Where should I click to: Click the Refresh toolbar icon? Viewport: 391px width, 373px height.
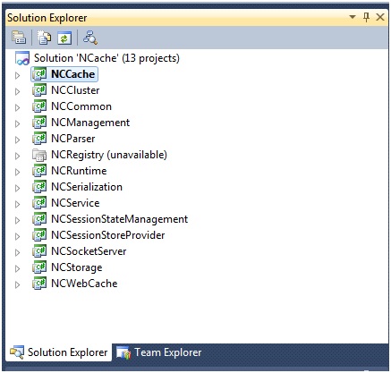point(64,38)
